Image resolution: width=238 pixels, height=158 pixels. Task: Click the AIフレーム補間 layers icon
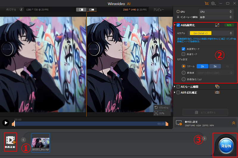(x=217, y=87)
